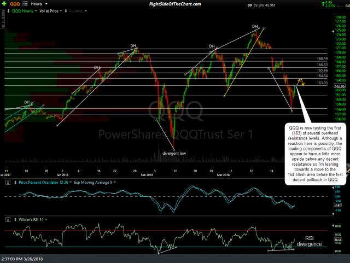Click the 156.00 price scale label

[340, 119]
